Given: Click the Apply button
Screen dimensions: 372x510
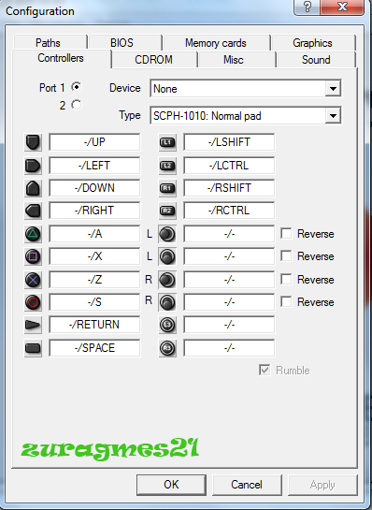Looking at the screenshot, I should 322,485.
